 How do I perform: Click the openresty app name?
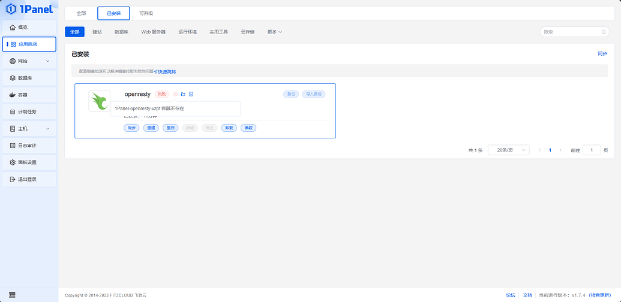pyautogui.click(x=137, y=94)
